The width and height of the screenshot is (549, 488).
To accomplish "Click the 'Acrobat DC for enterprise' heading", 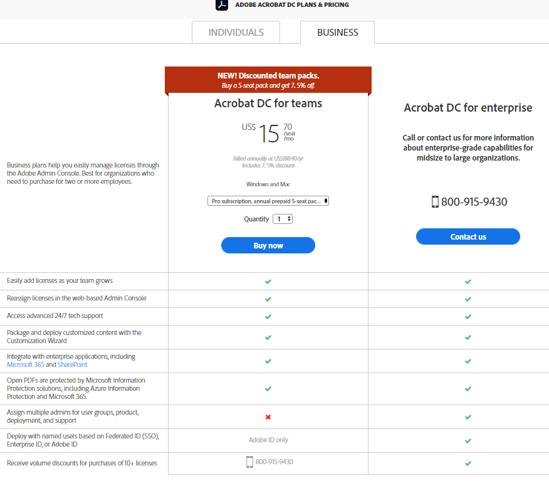I will click(x=468, y=107).
